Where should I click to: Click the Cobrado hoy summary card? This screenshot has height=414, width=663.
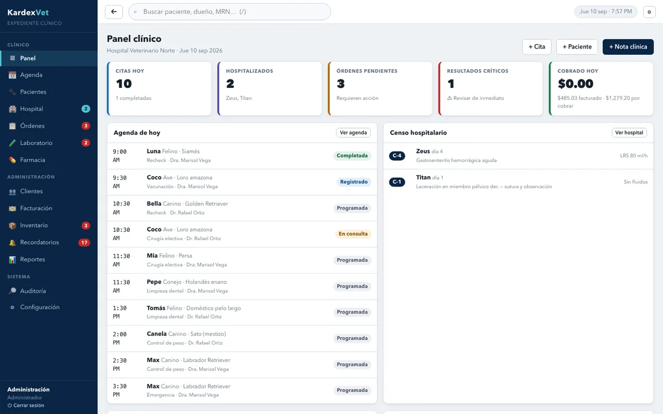pyautogui.click(x=601, y=89)
